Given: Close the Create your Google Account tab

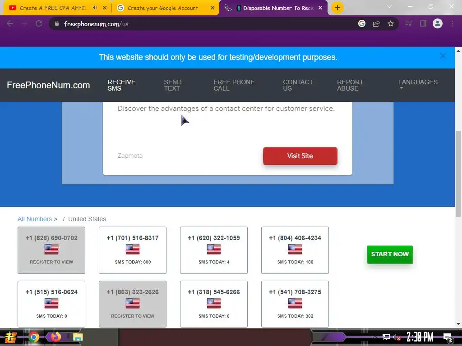Looking at the screenshot, I should (x=213, y=8).
